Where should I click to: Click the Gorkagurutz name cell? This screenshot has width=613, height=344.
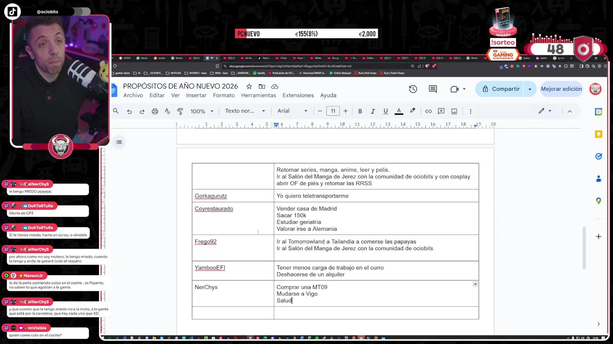click(233, 196)
